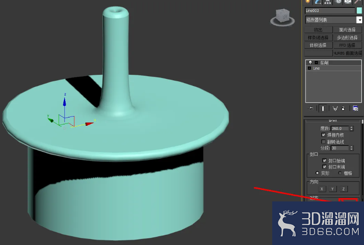364x245 pixels.
Task: Click the 挤出 modifier button
Action: tap(318, 30)
